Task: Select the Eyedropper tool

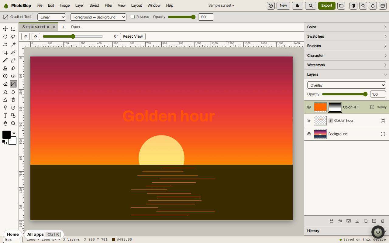Action: coord(13,52)
